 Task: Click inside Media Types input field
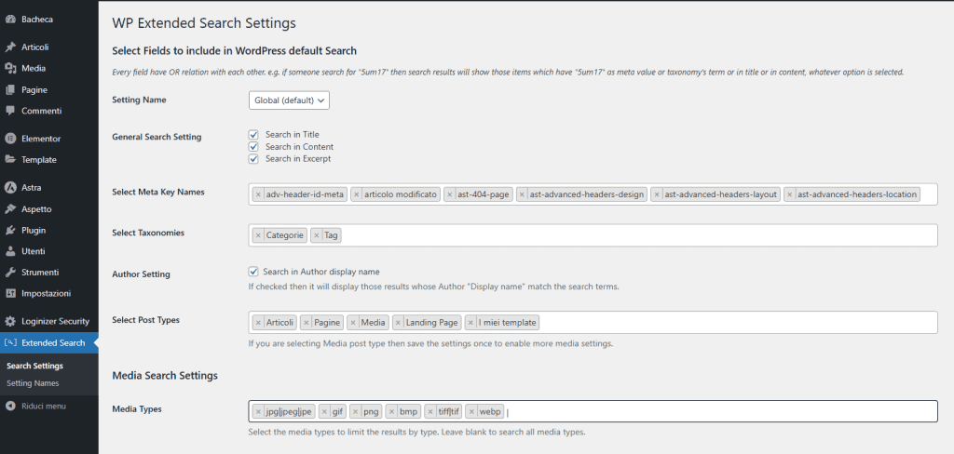click(x=593, y=411)
